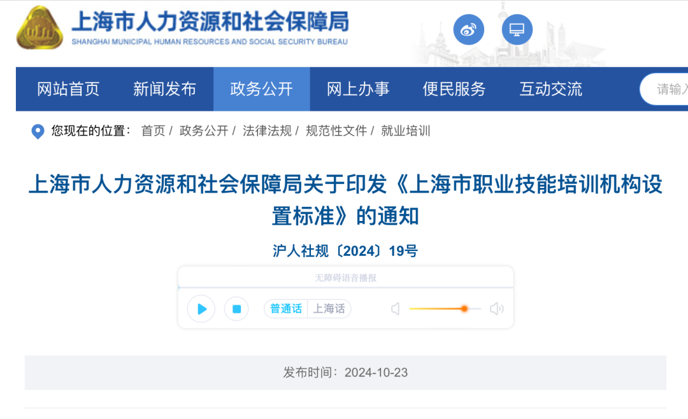
Task: Open the Weibo icon link
Action: click(x=469, y=29)
